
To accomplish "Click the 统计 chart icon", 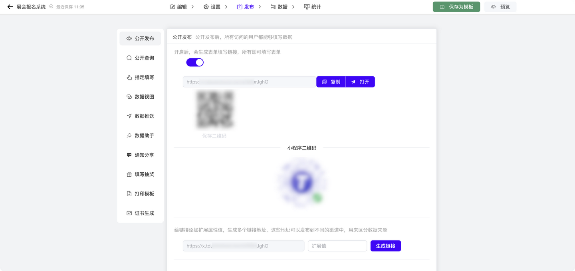I will [x=307, y=7].
